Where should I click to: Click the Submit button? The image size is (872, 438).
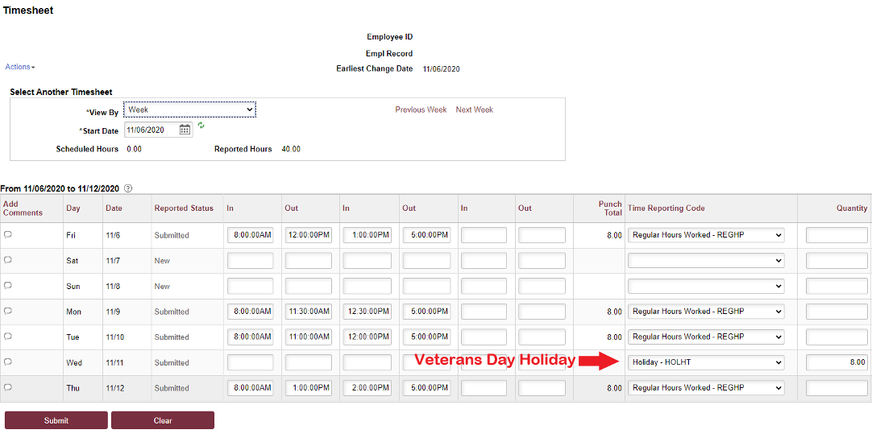coord(56,420)
